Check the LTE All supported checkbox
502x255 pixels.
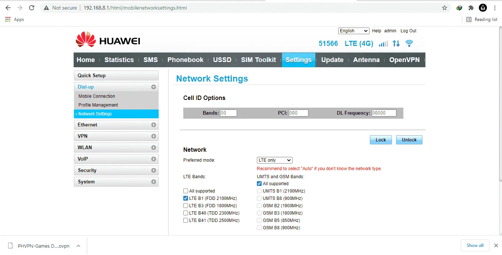(x=186, y=191)
